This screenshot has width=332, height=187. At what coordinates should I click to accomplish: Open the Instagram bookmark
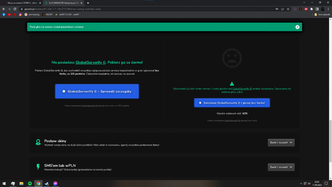pyautogui.click(x=20, y=15)
